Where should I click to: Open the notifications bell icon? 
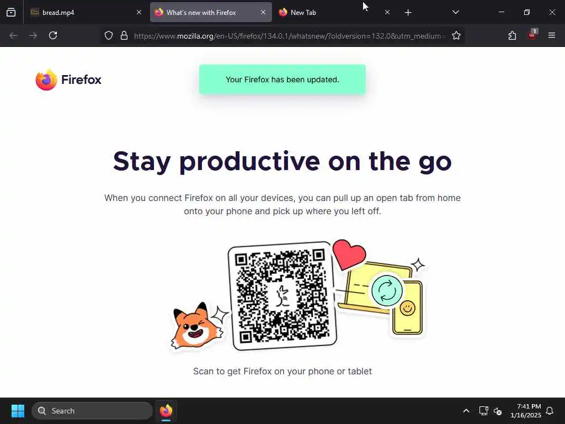(550, 411)
